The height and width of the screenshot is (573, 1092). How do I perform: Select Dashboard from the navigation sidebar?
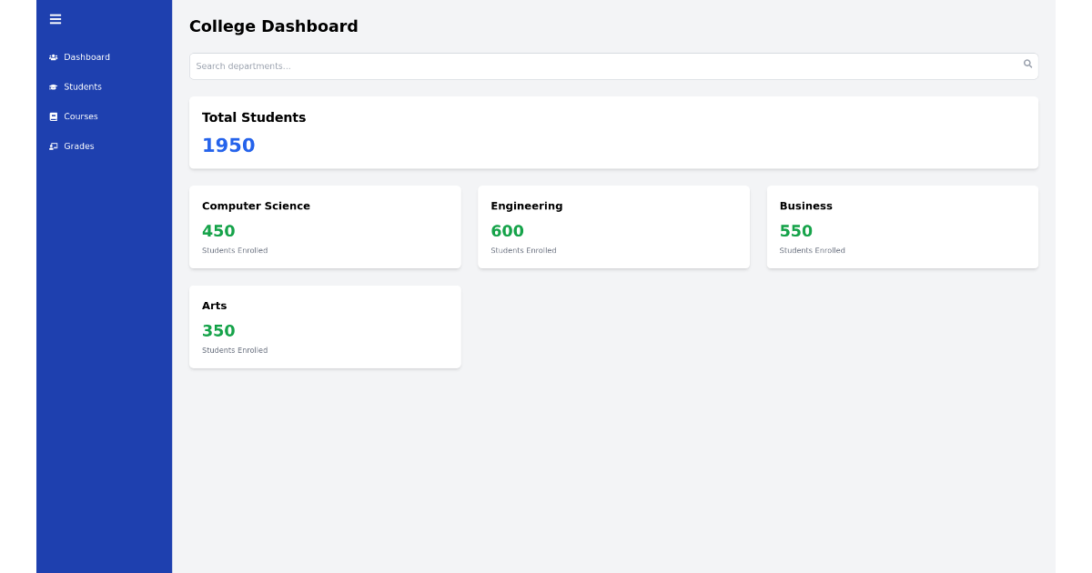(86, 56)
